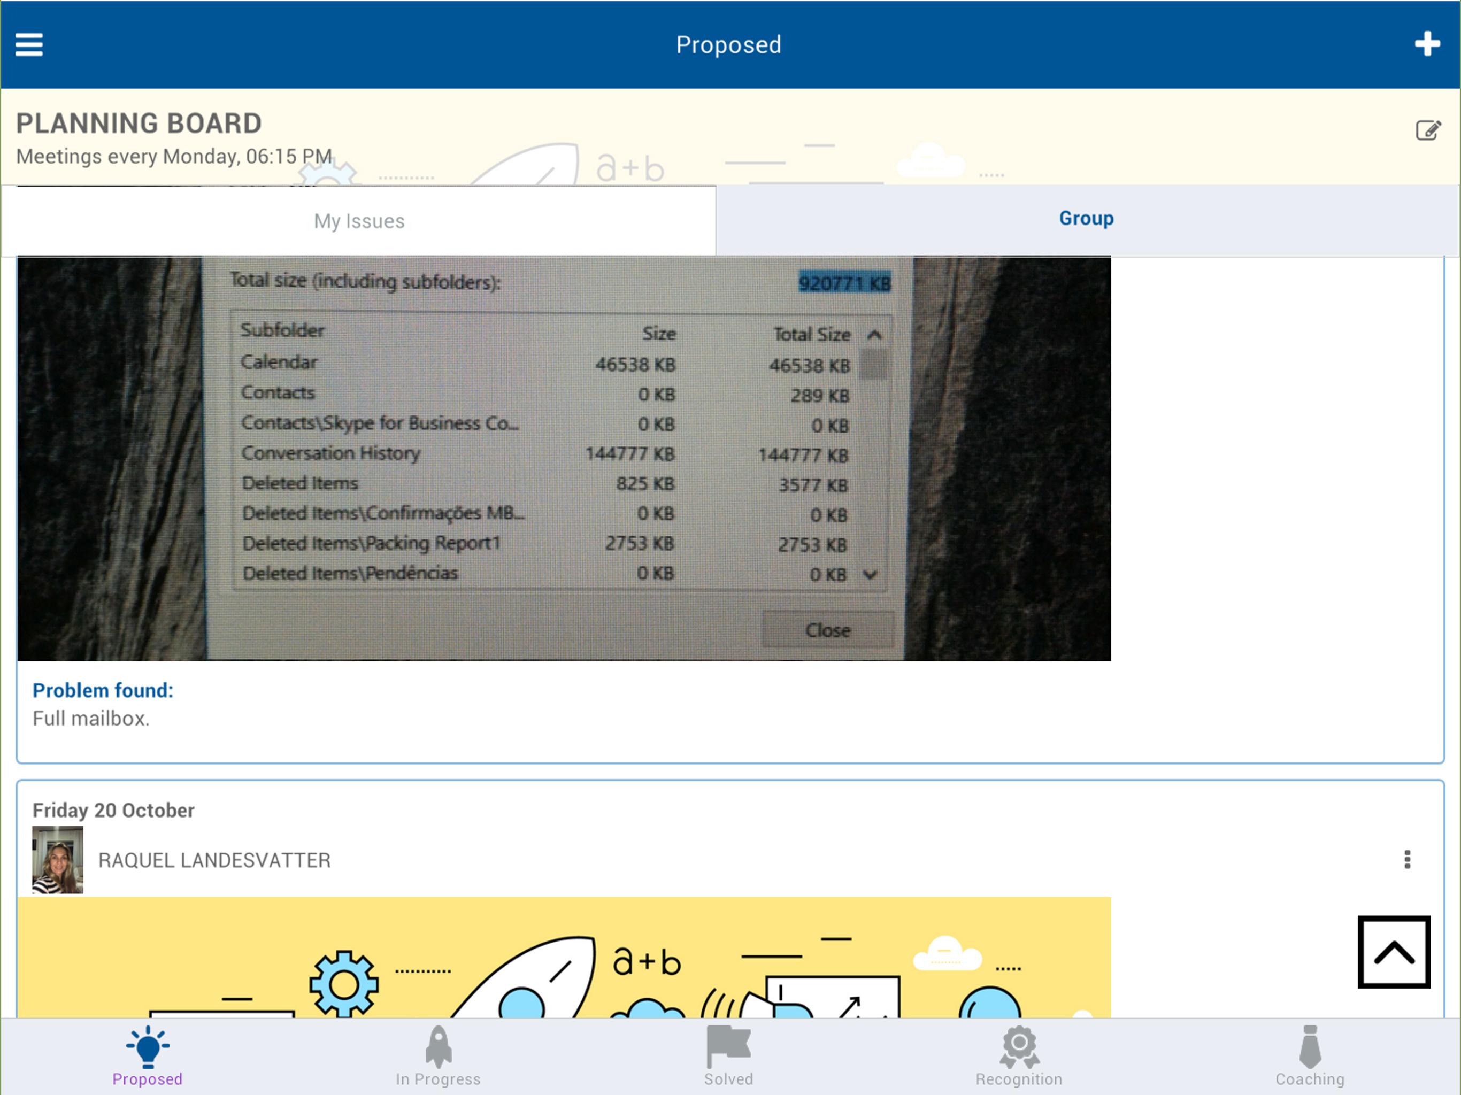View the Solved issues section
Screen dimensions: 1461x1095
pyautogui.click(x=728, y=1057)
